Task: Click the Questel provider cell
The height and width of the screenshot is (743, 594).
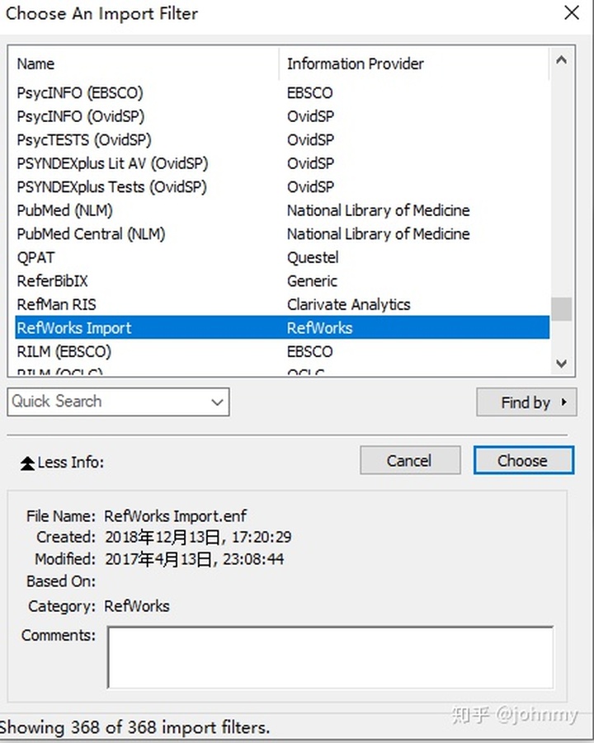Action: tap(313, 257)
